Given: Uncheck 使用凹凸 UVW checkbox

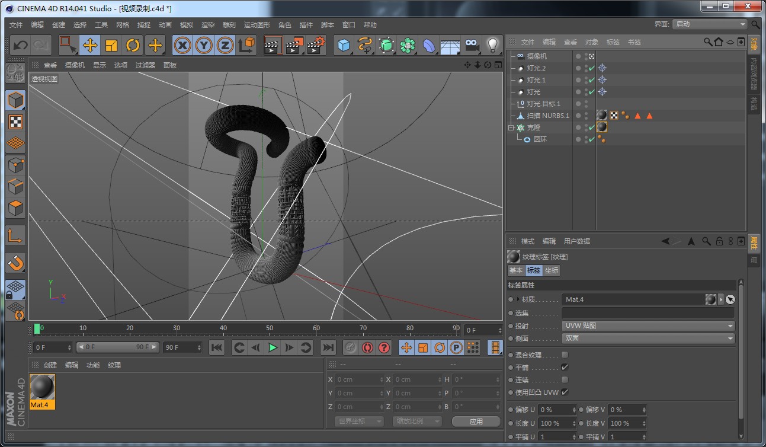Looking at the screenshot, I should (x=565, y=392).
